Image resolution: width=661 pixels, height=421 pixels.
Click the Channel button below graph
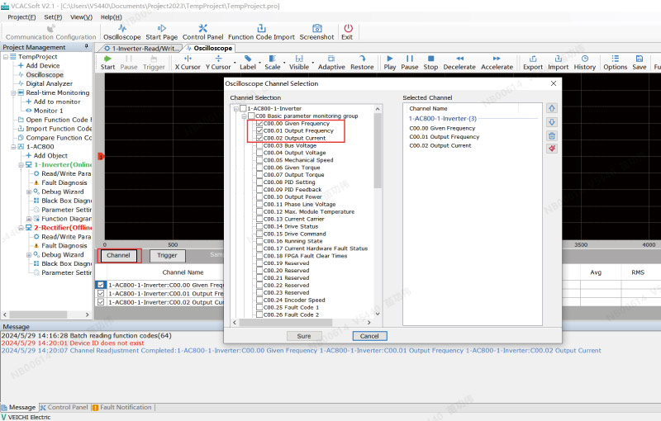tap(118, 256)
